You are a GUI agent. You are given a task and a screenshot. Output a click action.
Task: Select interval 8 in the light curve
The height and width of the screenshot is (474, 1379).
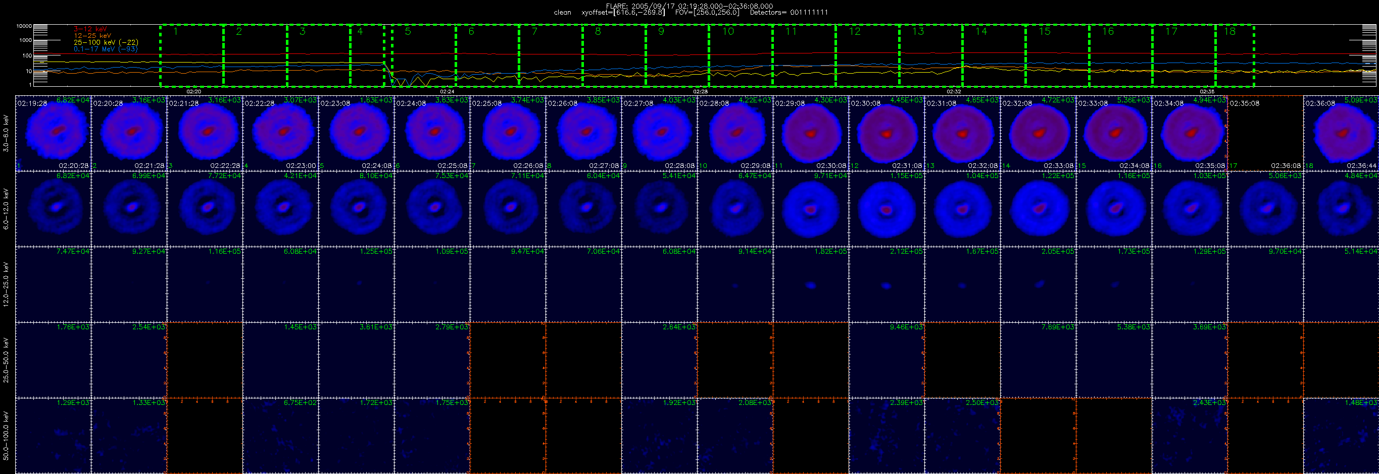[x=614, y=55]
